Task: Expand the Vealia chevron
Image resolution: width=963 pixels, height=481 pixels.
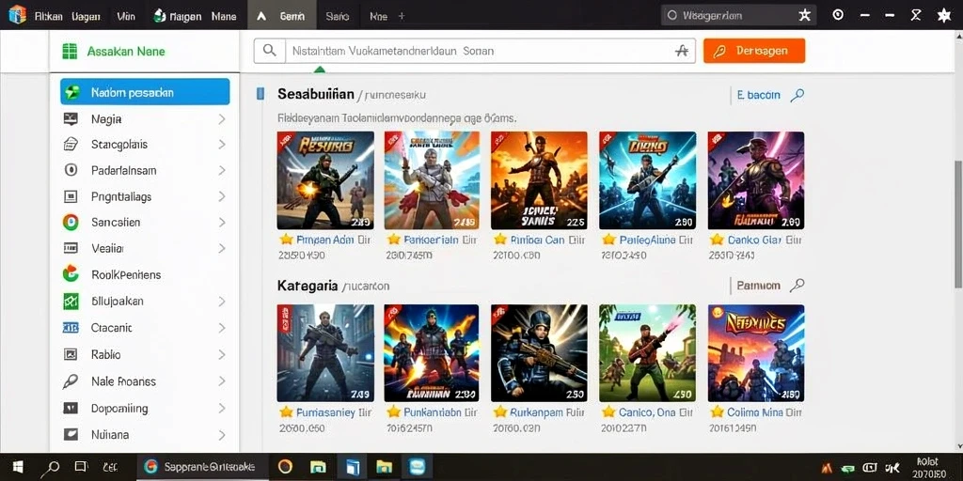Action: (x=222, y=248)
